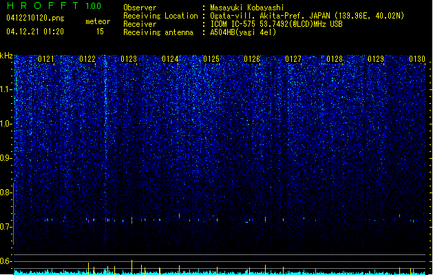Click the ICOM IC-575 receiver text
This screenshot has height=275, width=433.
(276, 24)
